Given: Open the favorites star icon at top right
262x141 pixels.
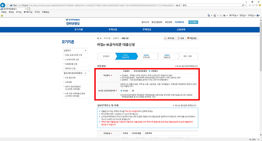Looking at the screenshot, I should pyautogui.click(x=253, y=5).
